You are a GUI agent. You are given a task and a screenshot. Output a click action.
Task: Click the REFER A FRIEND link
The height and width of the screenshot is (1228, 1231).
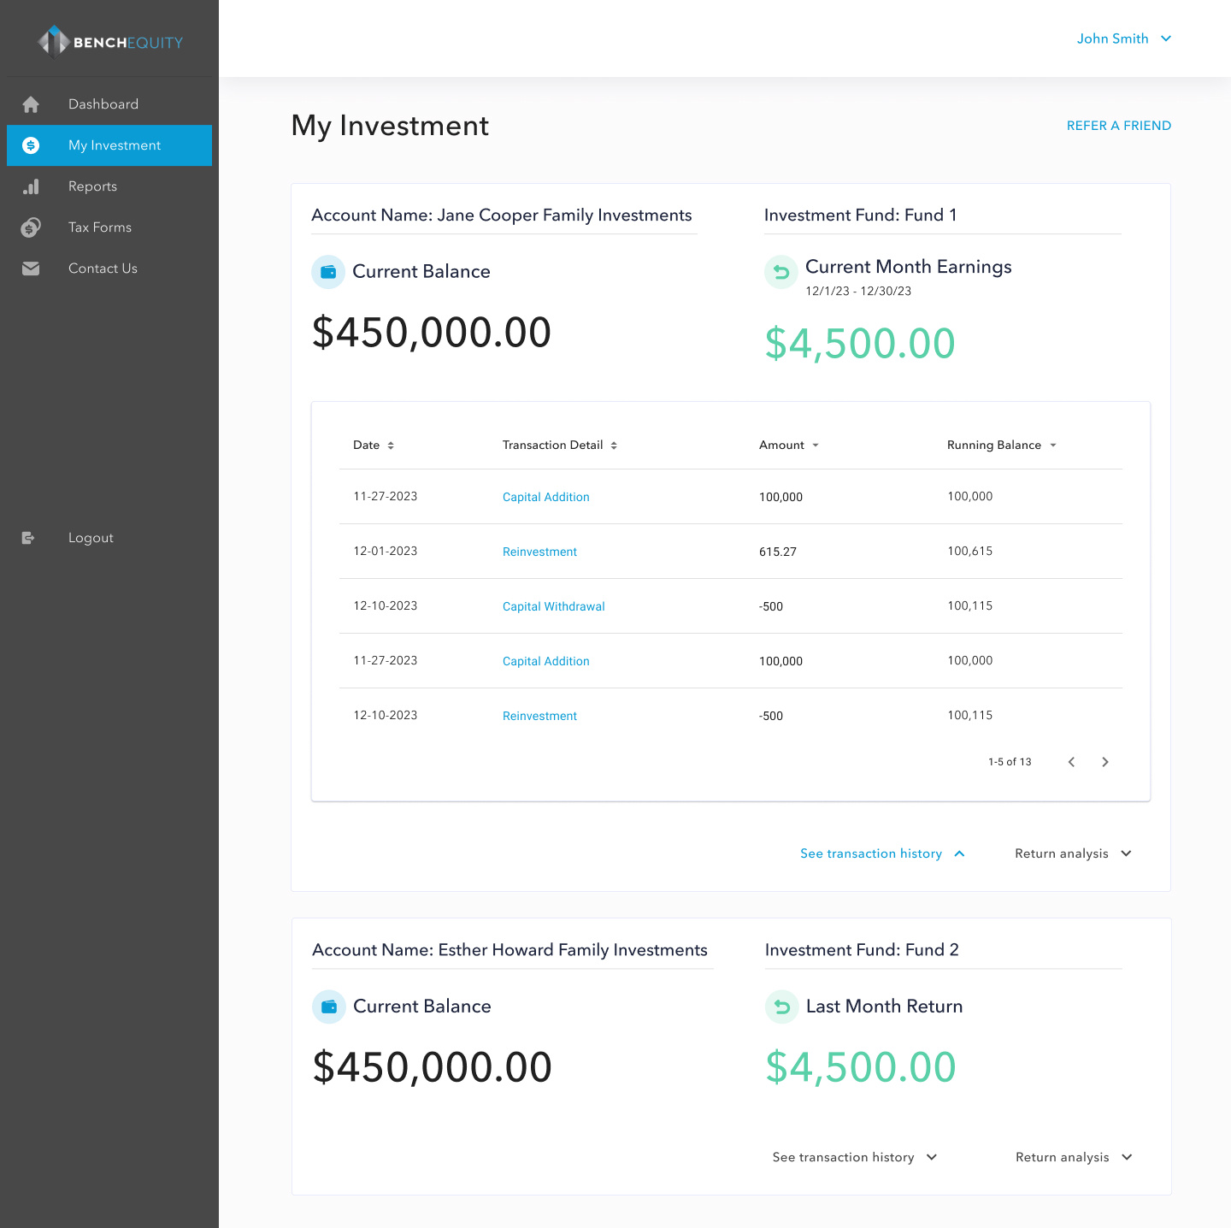(1119, 125)
